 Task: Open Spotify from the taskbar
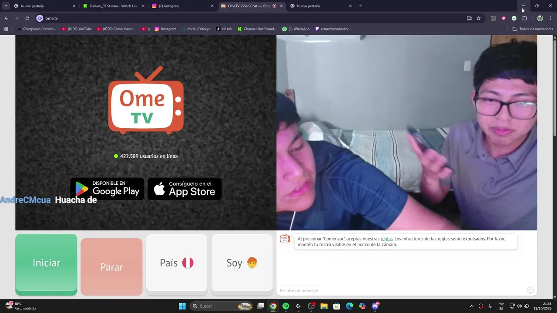285,306
